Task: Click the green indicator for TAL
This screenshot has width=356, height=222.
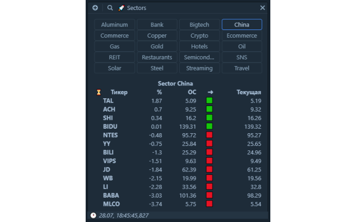Action: click(x=210, y=101)
